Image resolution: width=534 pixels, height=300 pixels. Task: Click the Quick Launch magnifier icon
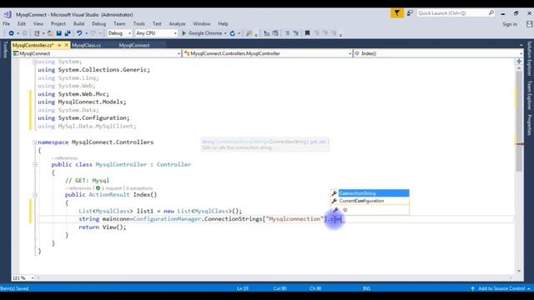pyautogui.click(x=491, y=13)
